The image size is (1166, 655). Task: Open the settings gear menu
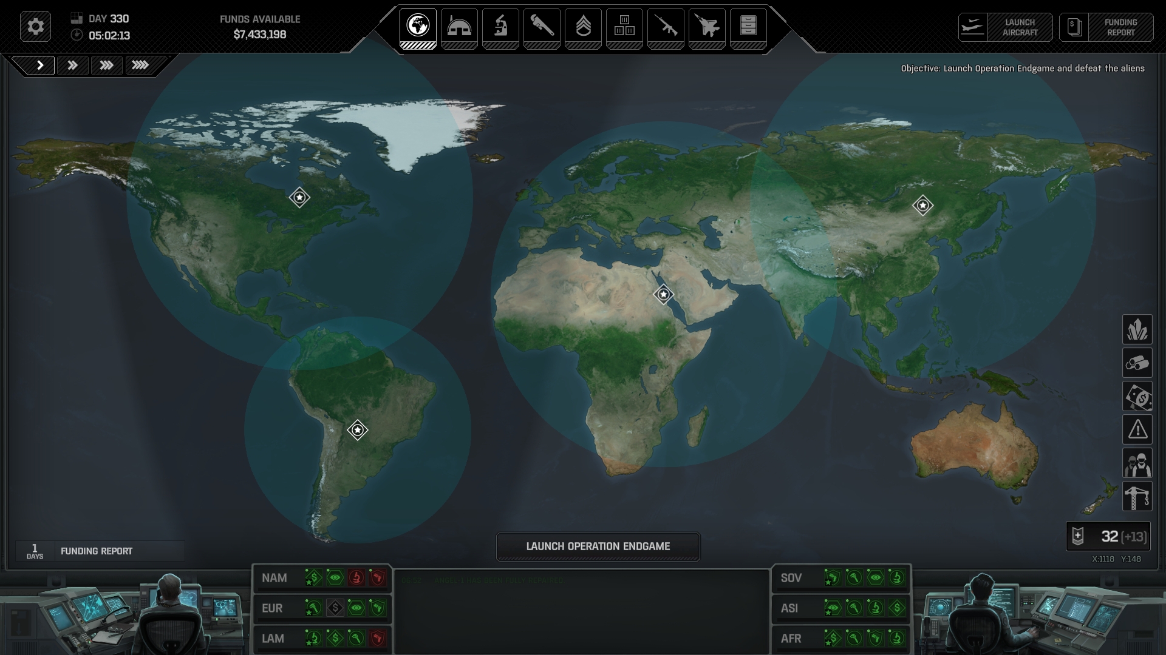(35, 27)
